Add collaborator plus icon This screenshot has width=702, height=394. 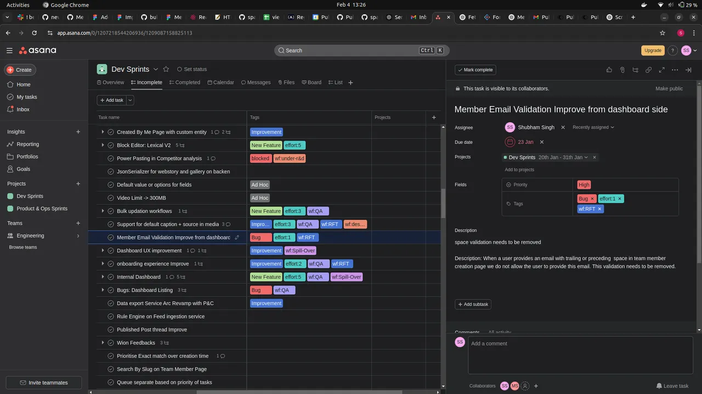click(x=536, y=386)
